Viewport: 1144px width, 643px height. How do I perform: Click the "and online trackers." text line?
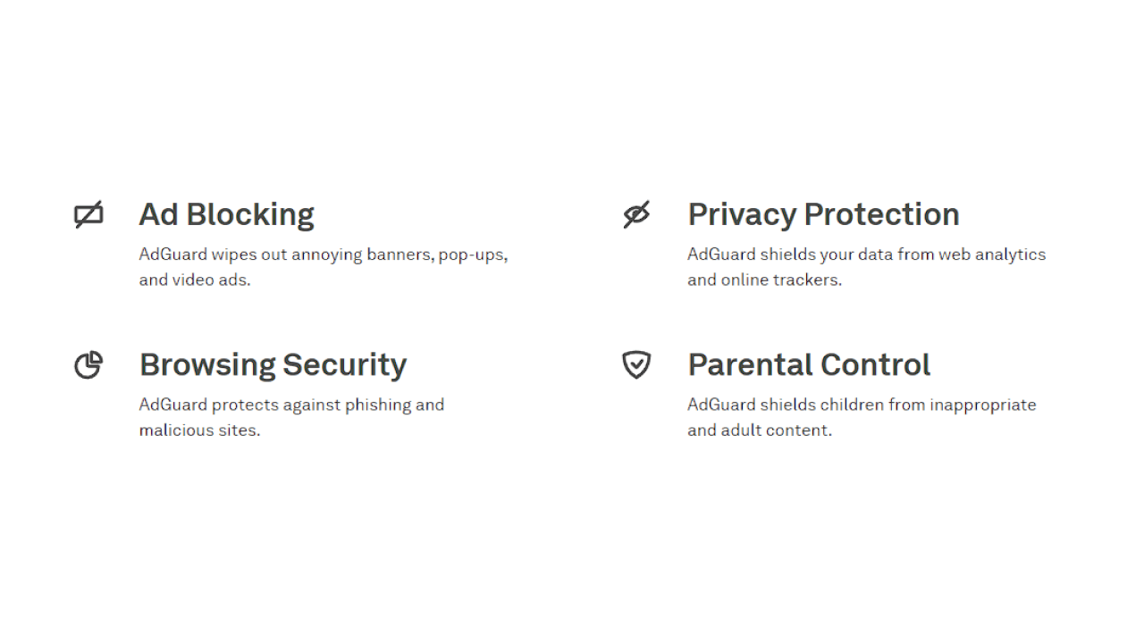(x=764, y=280)
